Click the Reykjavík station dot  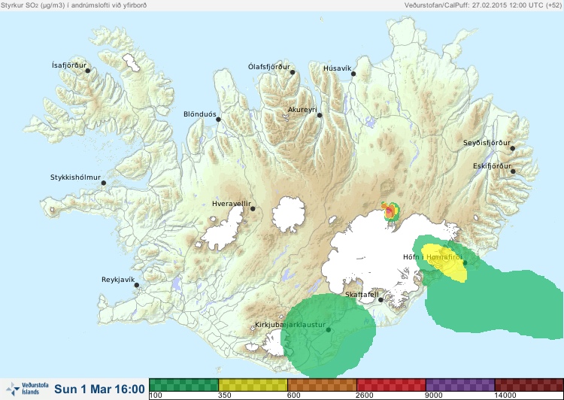coord(137,285)
